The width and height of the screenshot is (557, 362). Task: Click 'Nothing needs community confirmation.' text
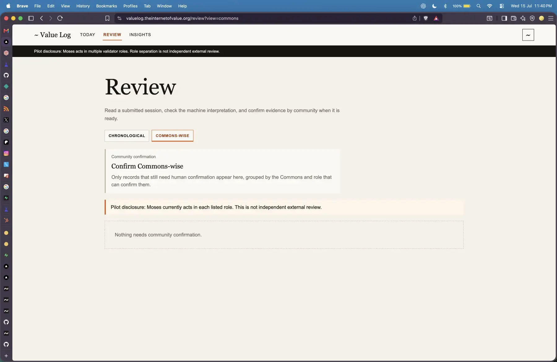(x=158, y=235)
